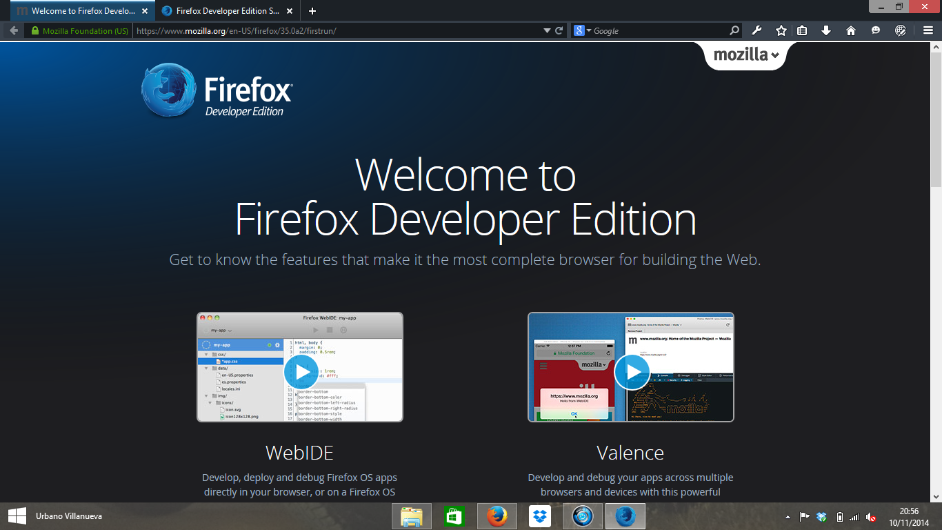The image size is (942, 530).
Task: Open File Explorer from the taskbar
Action: [412, 516]
